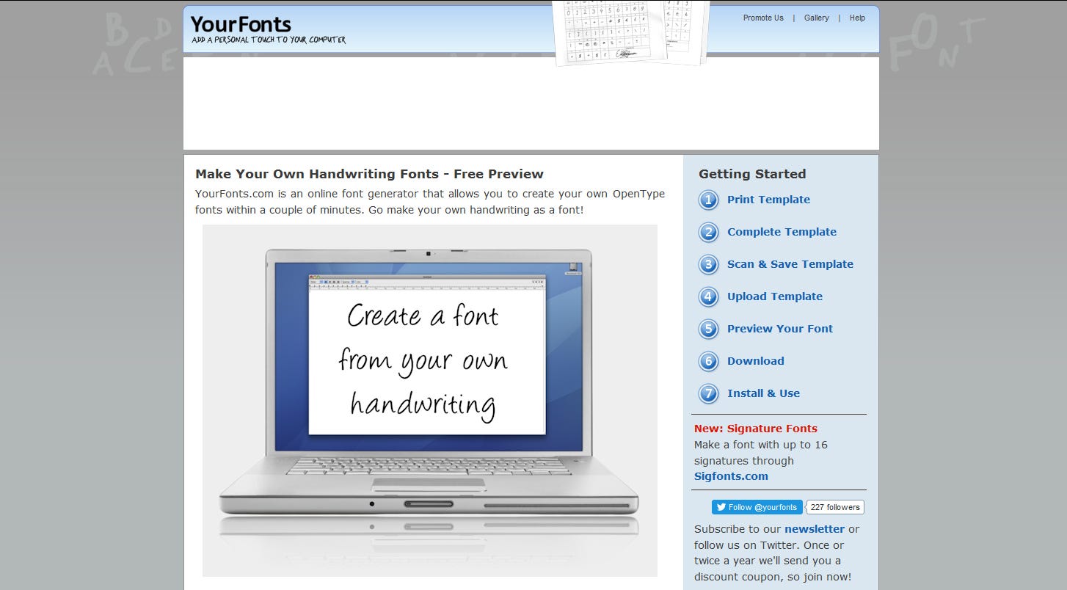Go to Complete Template step
1067x590 pixels.
(x=782, y=232)
